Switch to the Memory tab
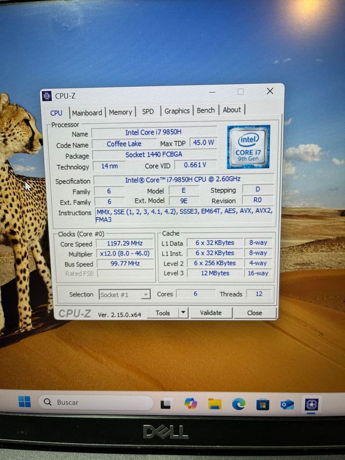Screen dimensions: 345x460 pos(120,112)
